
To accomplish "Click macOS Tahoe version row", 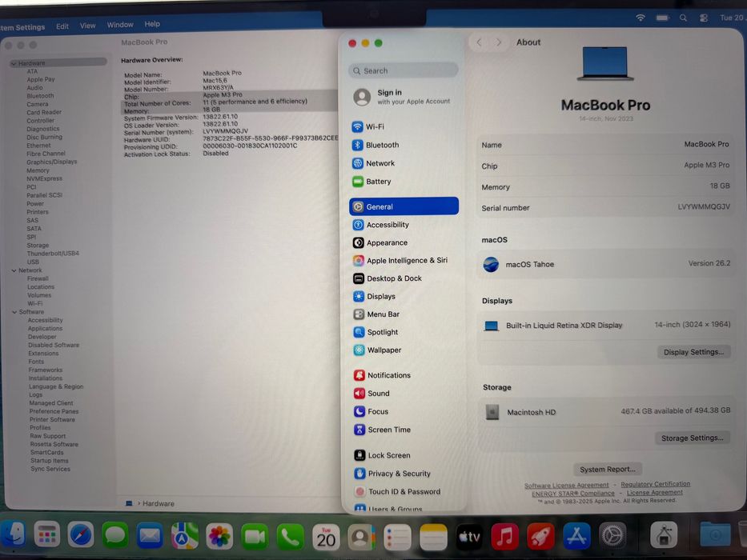I will (605, 264).
